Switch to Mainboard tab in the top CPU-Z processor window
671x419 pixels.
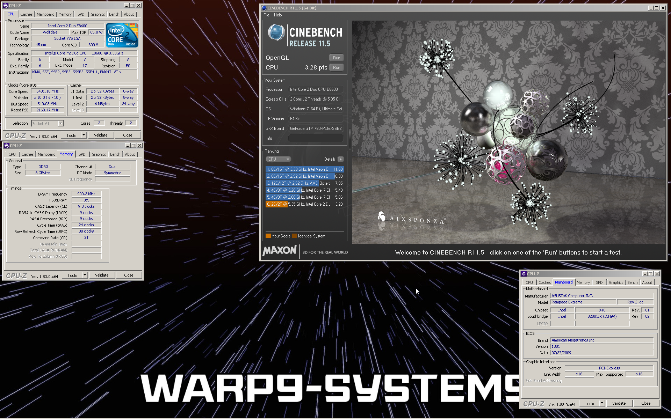coord(45,14)
